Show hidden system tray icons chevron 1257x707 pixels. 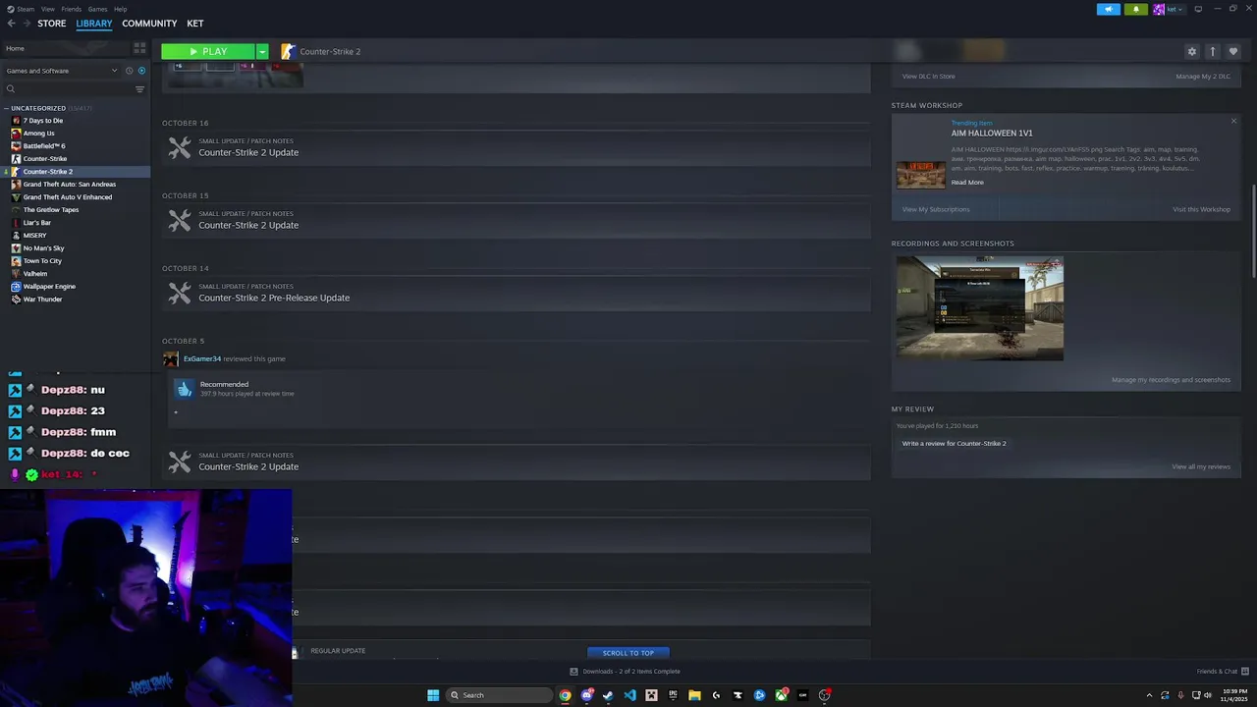click(x=1150, y=695)
